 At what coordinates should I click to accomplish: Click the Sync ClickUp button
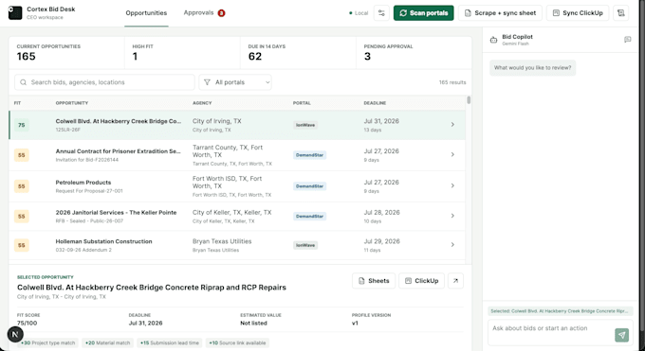(578, 13)
